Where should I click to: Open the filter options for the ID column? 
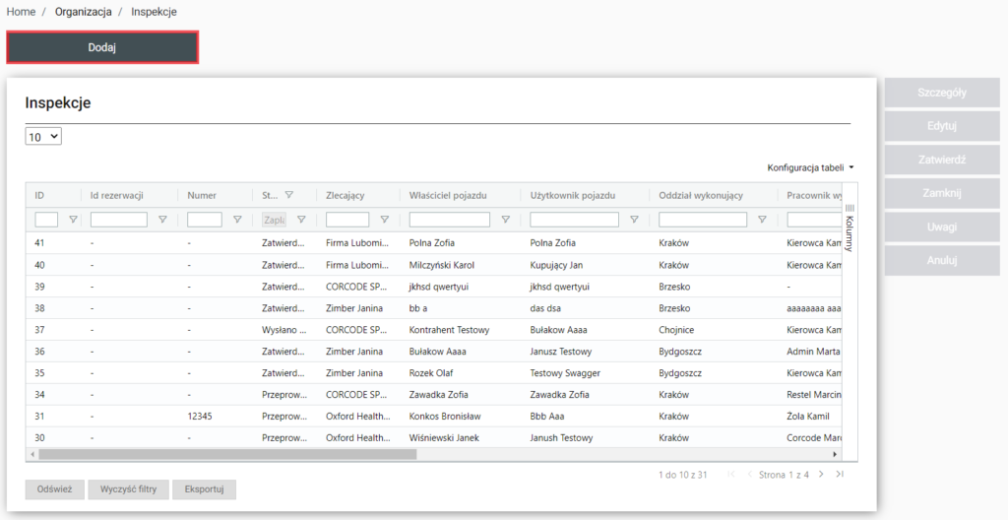(x=72, y=220)
